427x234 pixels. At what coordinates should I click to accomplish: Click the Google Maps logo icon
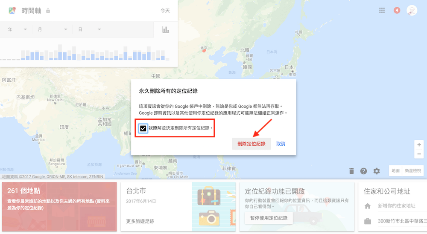click(x=12, y=11)
